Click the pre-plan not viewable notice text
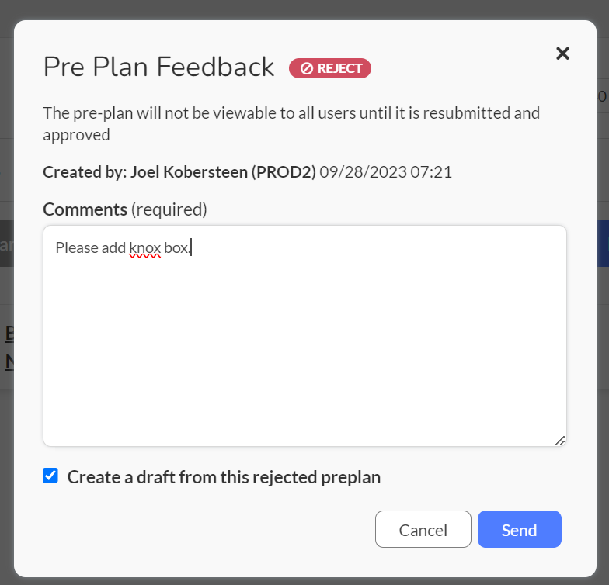The width and height of the screenshot is (609, 585). (x=291, y=124)
